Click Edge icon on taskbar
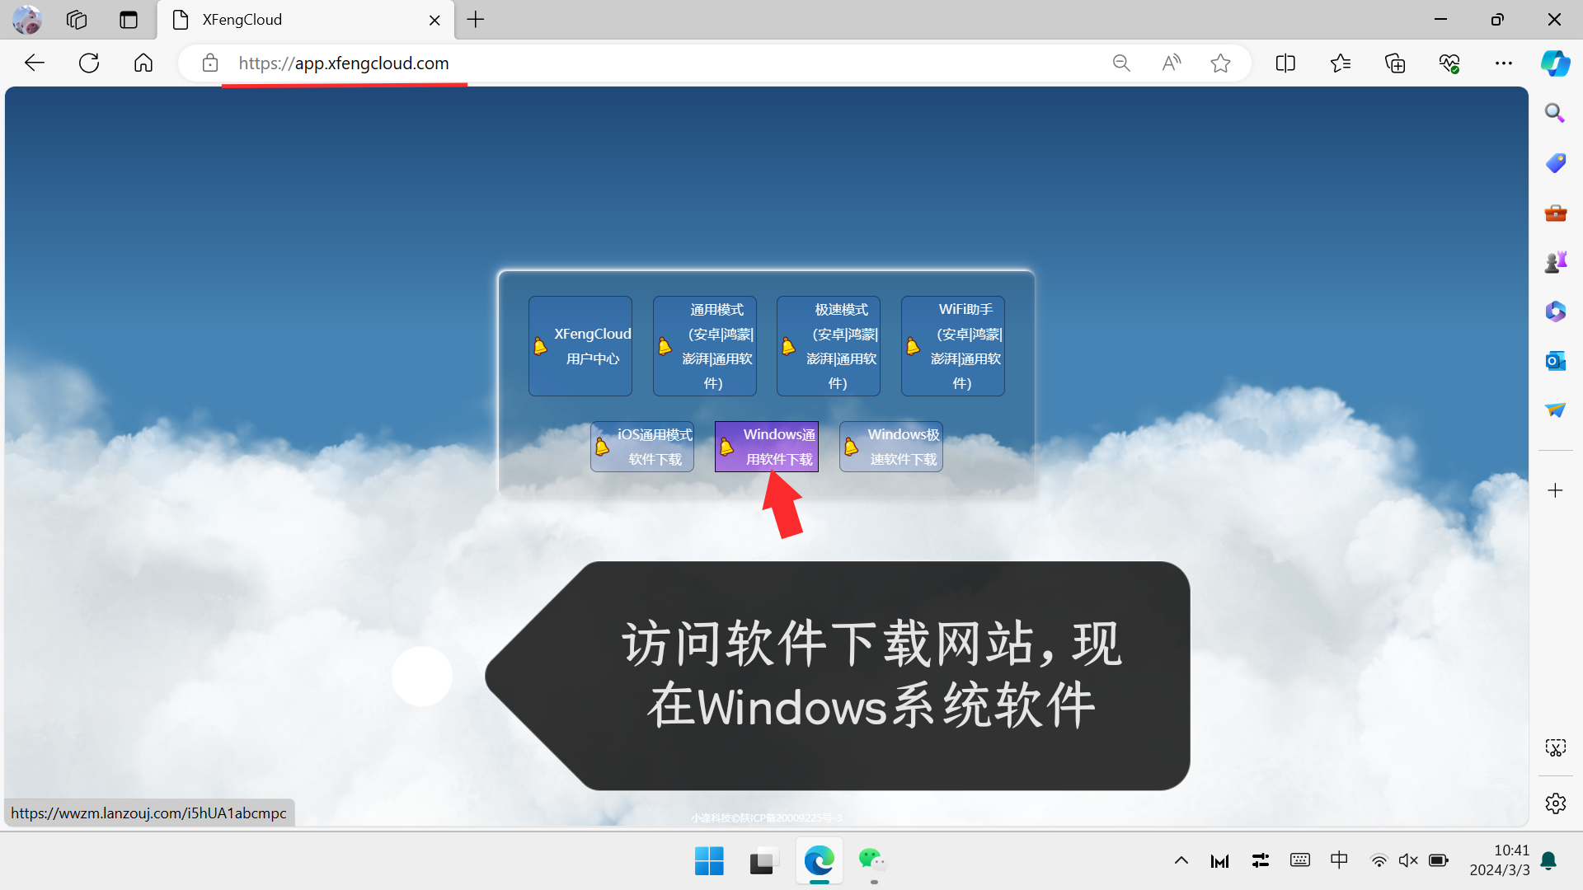 [820, 861]
